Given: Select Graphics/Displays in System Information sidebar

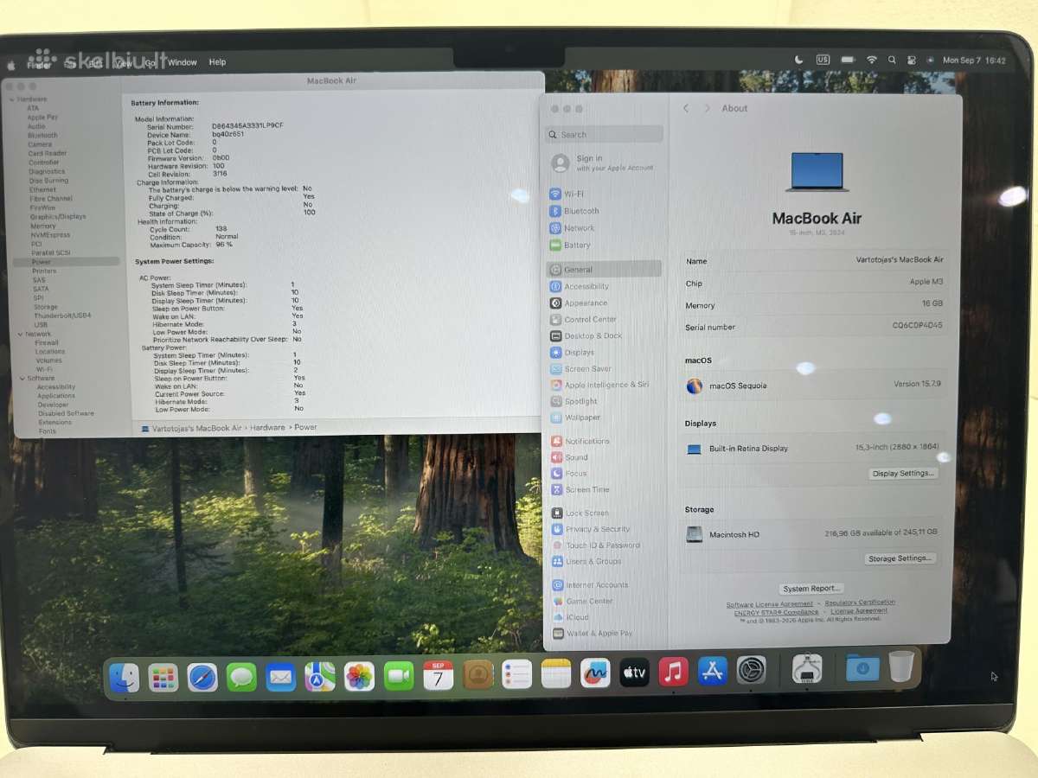Looking at the screenshot, I should 58,217.
